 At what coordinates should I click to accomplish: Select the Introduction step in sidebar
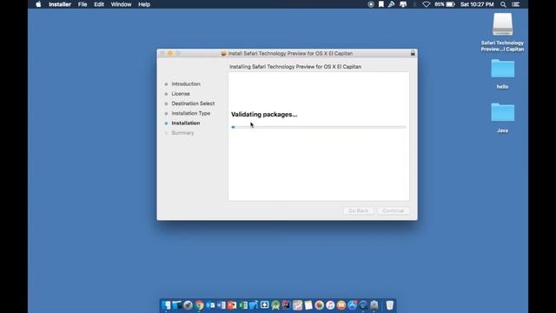coord(186,83)
